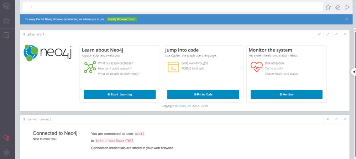Focus the Cypher command editor input

coord(173,7)
